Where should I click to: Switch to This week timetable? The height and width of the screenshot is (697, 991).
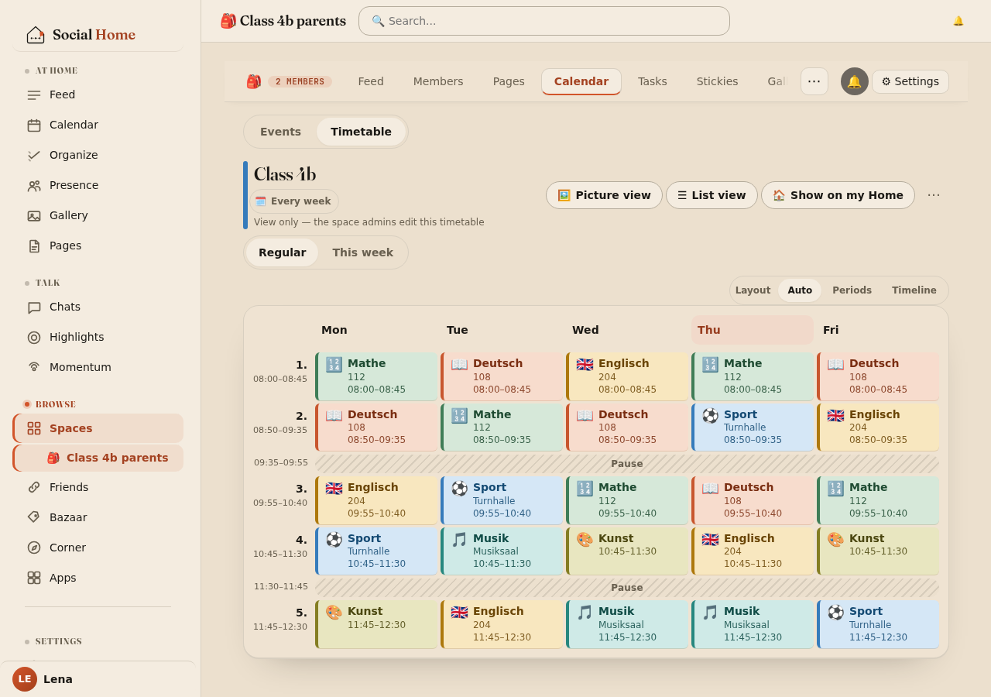click(x=362, y=252)
